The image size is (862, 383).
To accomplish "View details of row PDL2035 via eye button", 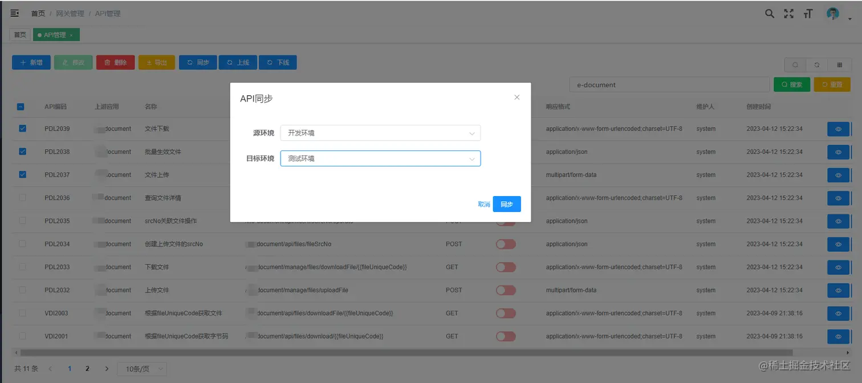I will (x=838, y=221).
